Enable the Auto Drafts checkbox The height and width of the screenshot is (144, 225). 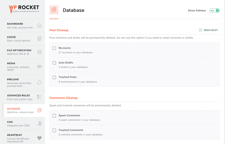54,63
